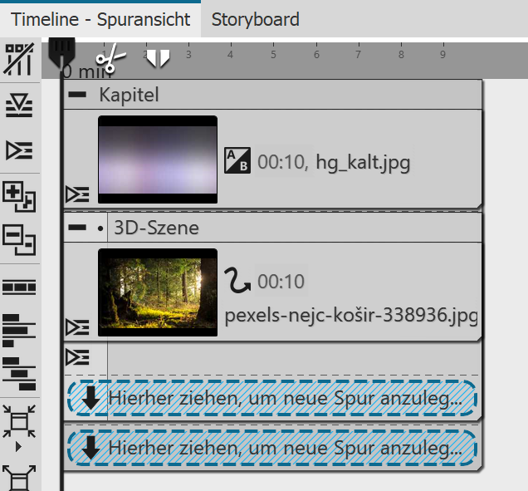
Task: Click the plus squares group icon
Action: 19,195
